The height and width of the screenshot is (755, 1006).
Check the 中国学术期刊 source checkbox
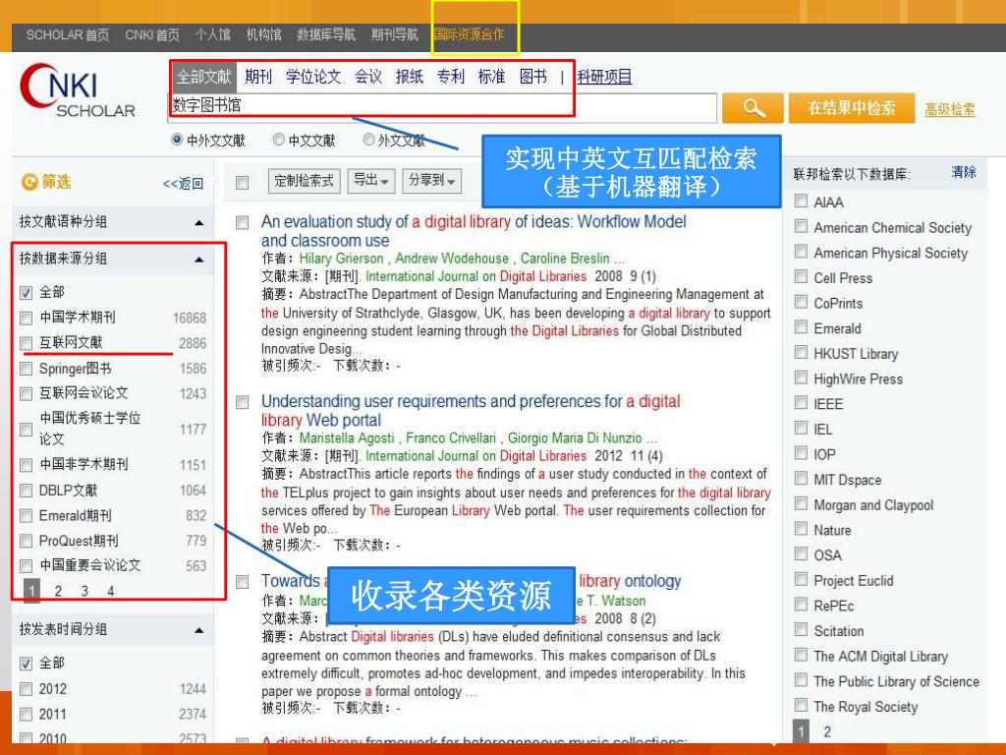[x=27, y=318]
